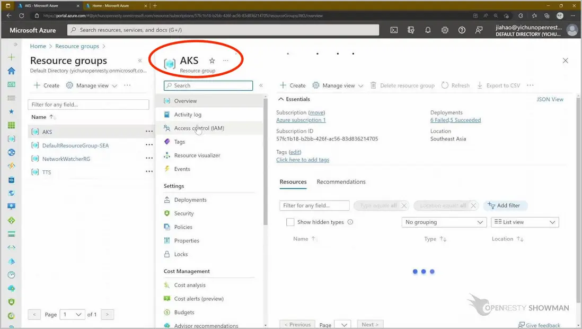Screen dimensions: 582x329
Task: Open the List view dropdown
Action: 525,222
